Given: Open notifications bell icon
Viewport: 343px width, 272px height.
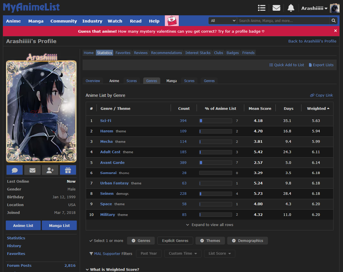Looking at the screenshot, I should tap(291, 8).
